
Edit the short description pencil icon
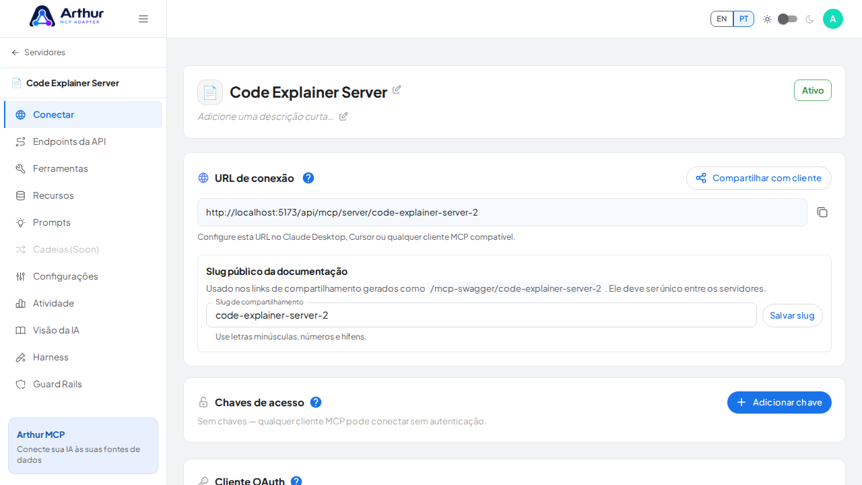pyautogui.click(x=343, y=117)
